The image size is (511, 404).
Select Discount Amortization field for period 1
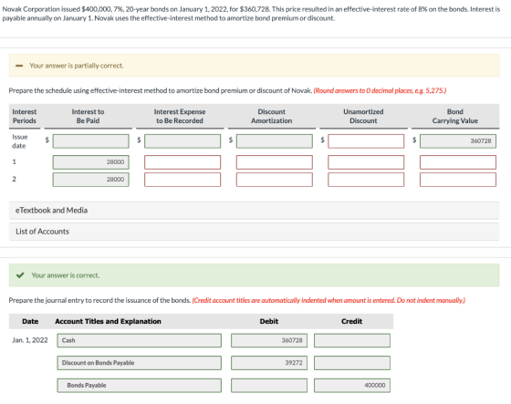pyautogui.click(x=275, y=162)
